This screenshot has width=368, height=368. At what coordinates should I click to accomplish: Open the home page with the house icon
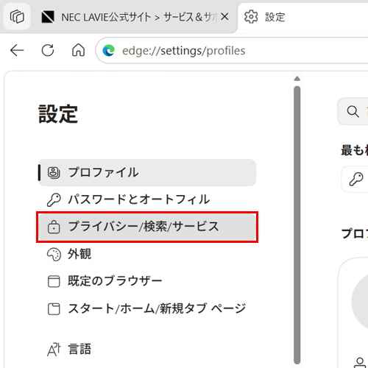(x=78, y=50)
